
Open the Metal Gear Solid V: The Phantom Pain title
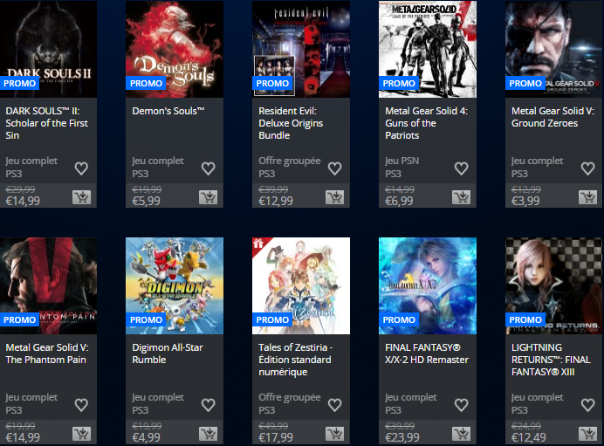[x=46, y=353]
